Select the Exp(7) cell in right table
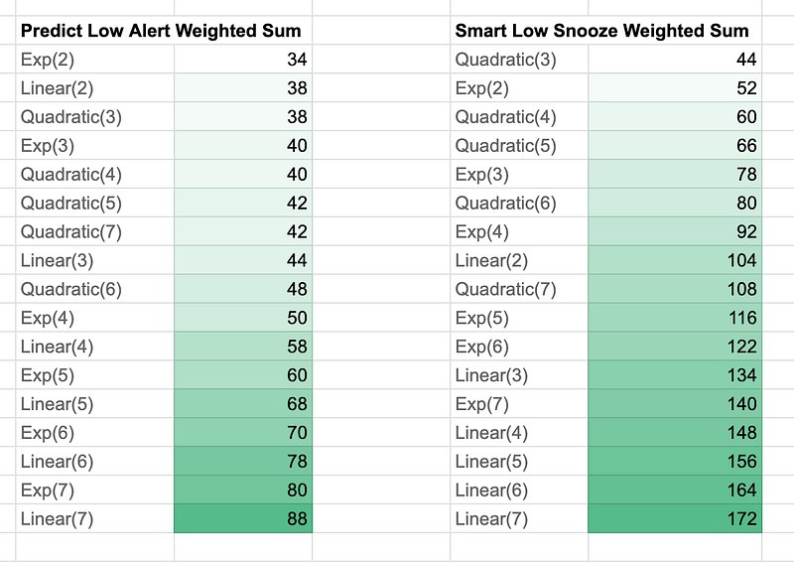Screen dimensions: 794x562 519,404
